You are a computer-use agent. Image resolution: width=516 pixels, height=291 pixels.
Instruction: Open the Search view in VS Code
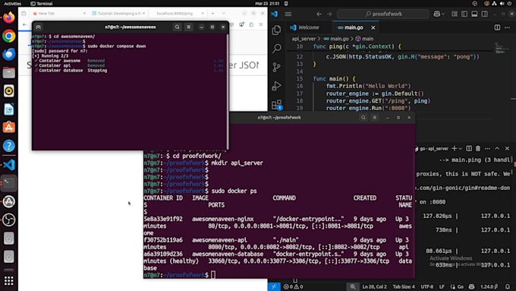click(276, 49)
